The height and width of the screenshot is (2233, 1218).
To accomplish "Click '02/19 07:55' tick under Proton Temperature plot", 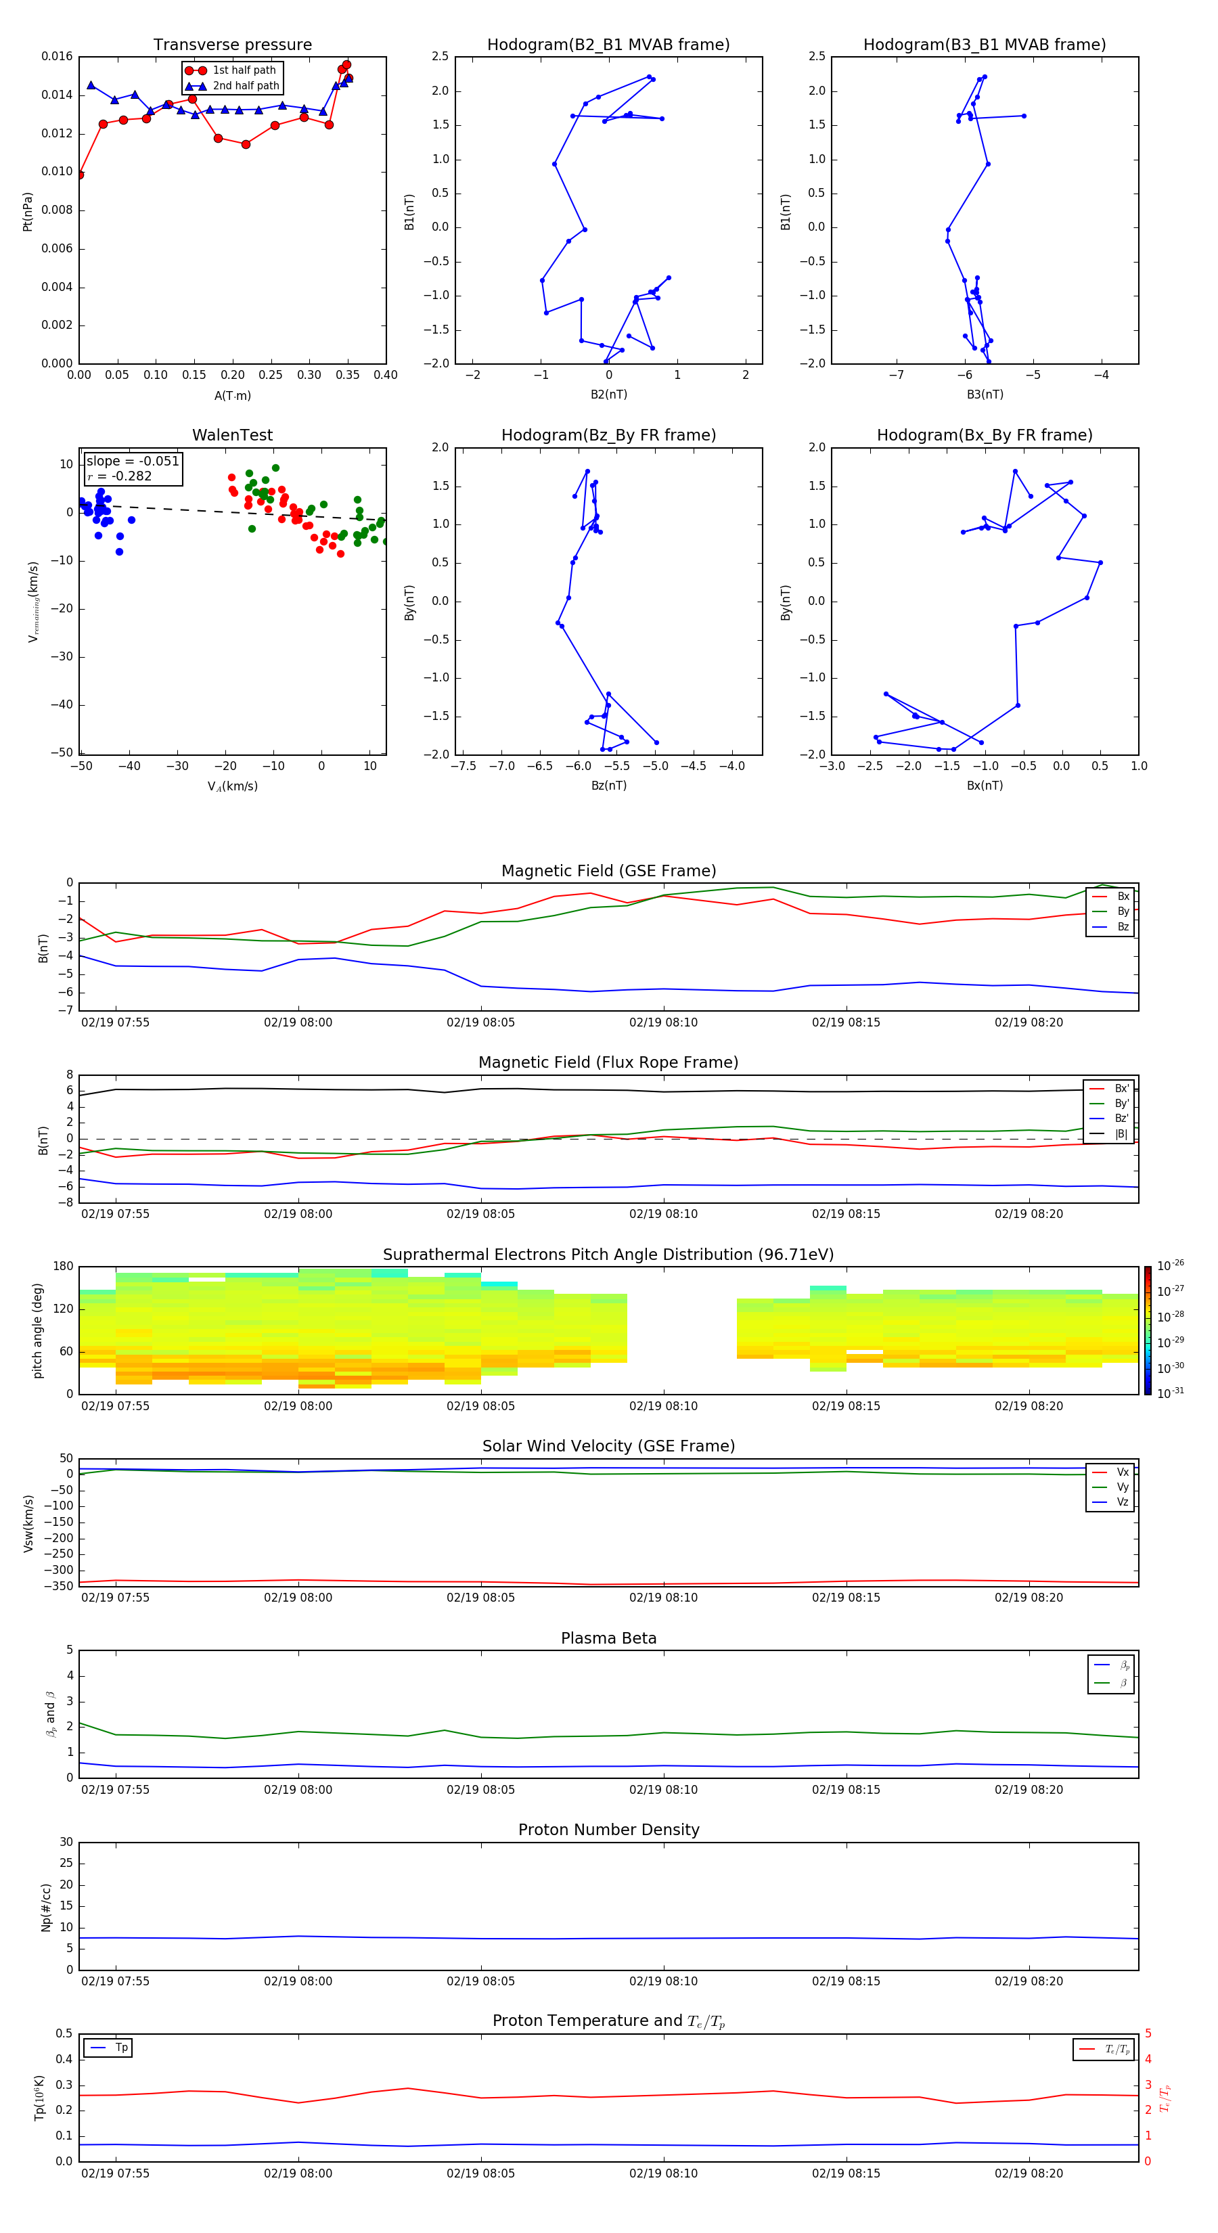I will coord(115,2173).
